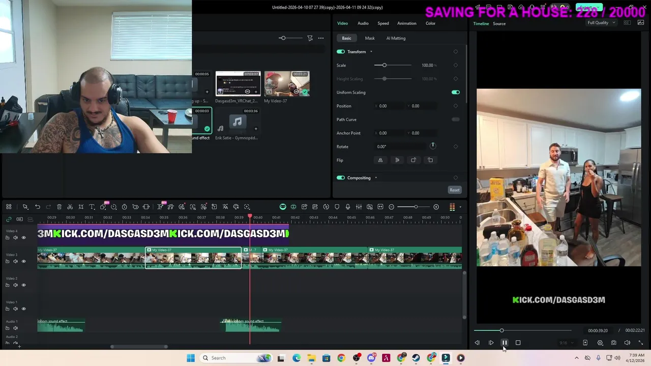651x366 pixels.
Task: Zoom out timeline with minus icon
Action: (x=391, y=207)
